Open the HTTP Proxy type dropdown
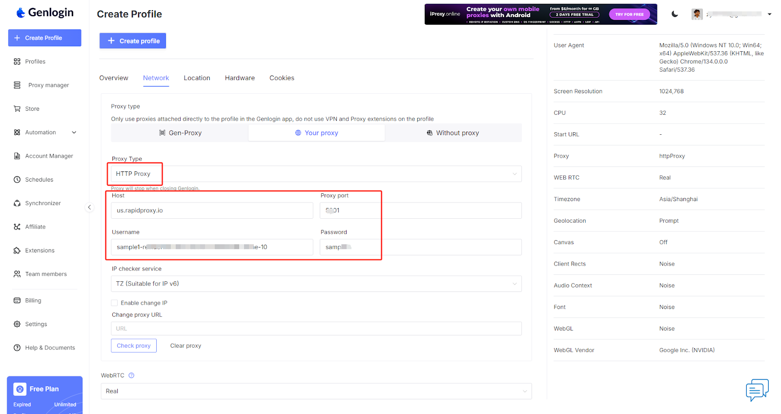The image size is (781, 414). click(x=316, y=174)
